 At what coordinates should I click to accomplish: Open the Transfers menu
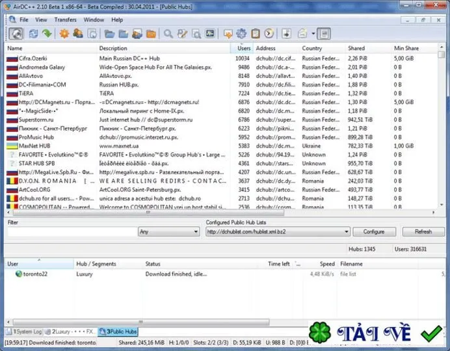point(66,19)
